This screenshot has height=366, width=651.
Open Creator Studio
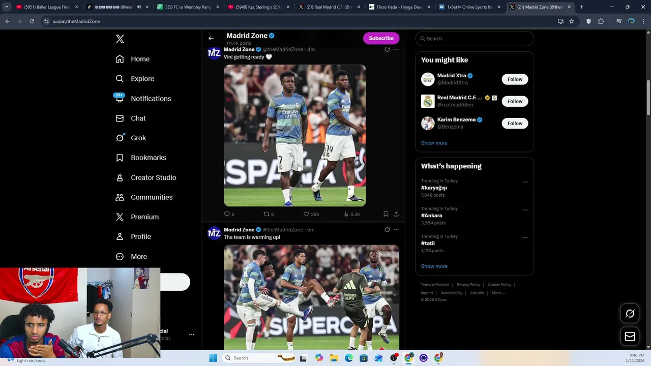point(145,177)
